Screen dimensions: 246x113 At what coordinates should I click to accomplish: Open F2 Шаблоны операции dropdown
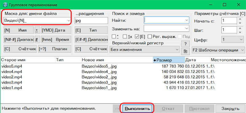click(x=218, y=50)
